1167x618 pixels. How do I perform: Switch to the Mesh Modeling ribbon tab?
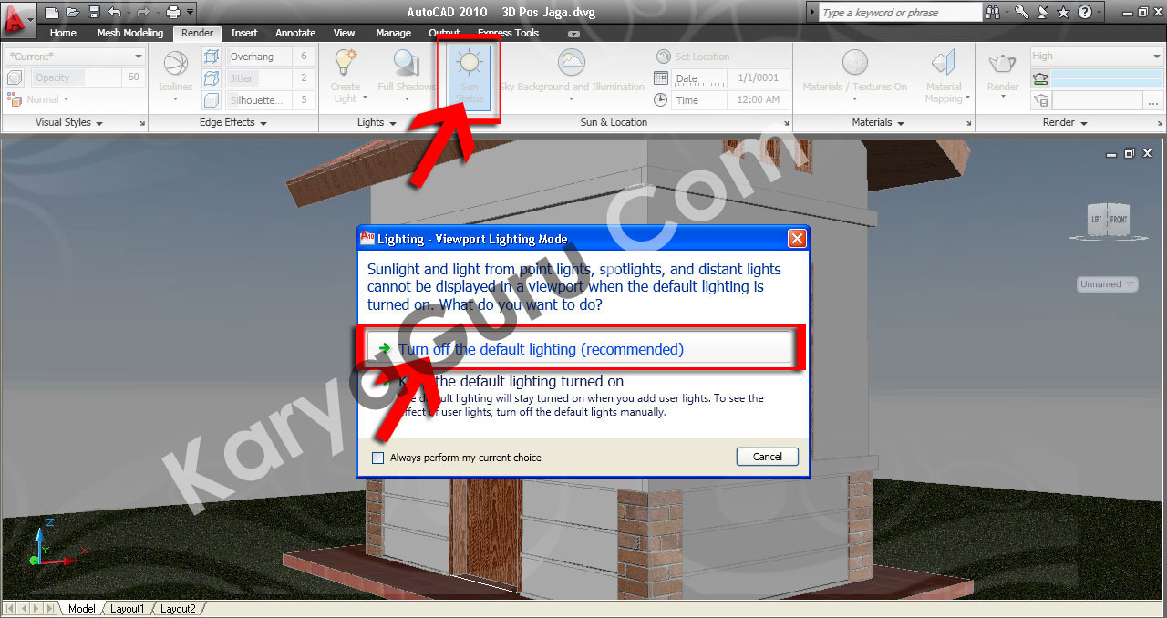click(129, 33)
